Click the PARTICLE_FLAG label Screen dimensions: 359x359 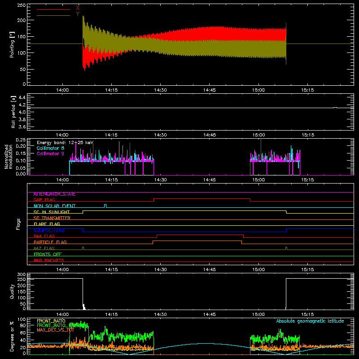pyautogui.click(x=50, y=242)
